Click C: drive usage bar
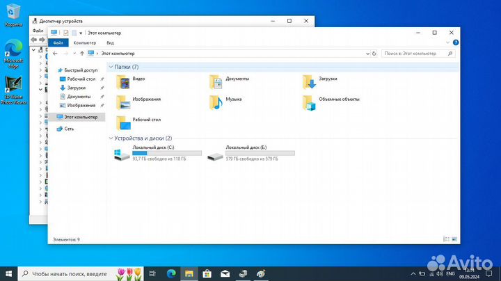 tap(167, 153)
